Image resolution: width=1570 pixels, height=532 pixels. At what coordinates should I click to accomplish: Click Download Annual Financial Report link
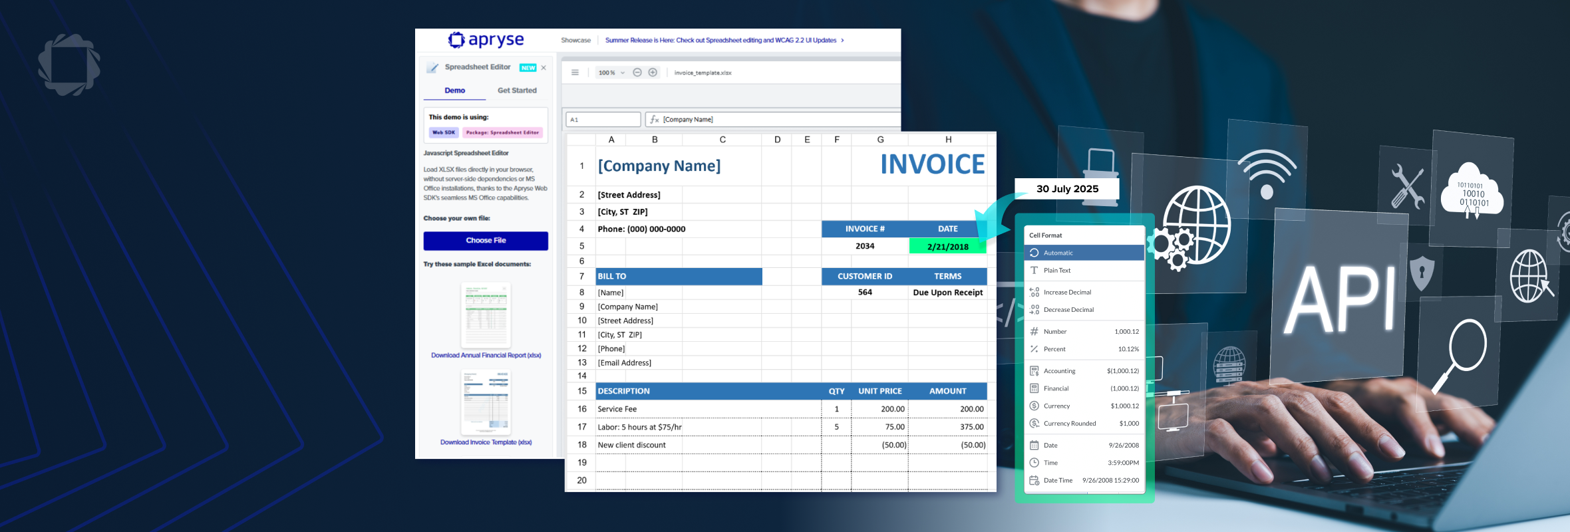click(486, 355)
